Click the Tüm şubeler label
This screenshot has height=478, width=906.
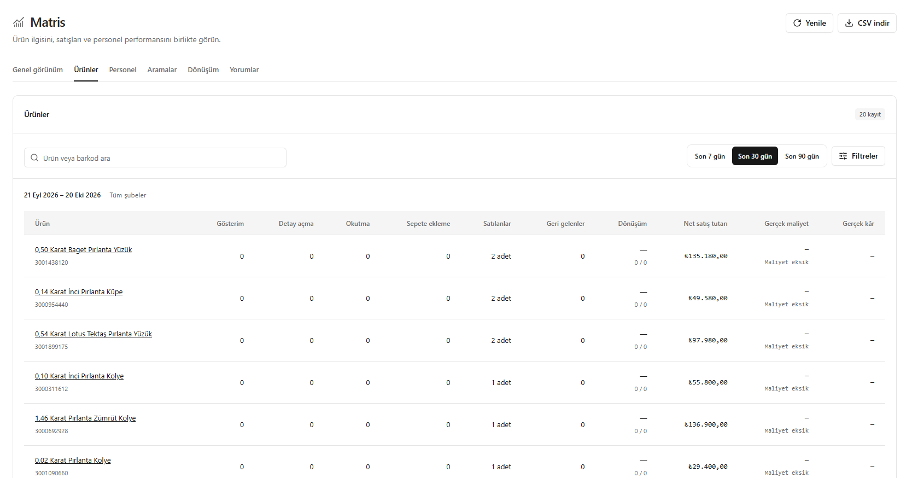point(128,195)
